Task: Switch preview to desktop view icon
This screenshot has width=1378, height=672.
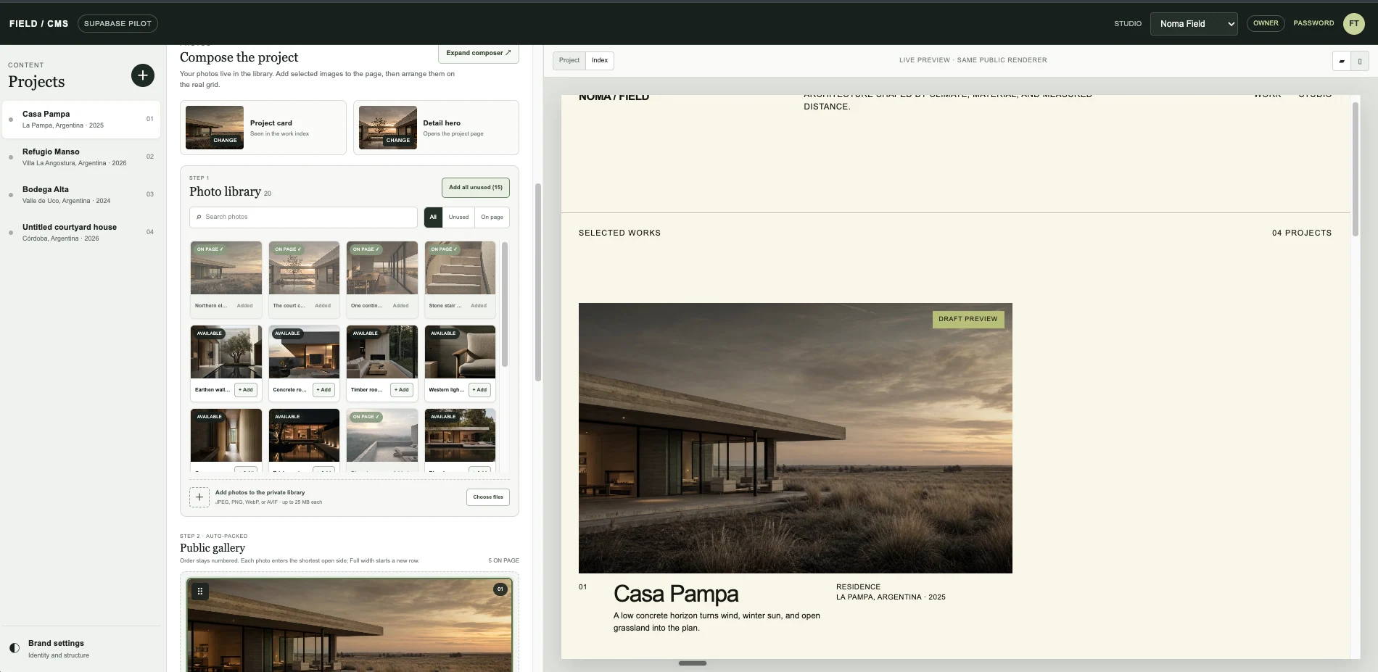Action: point(1341,61)
